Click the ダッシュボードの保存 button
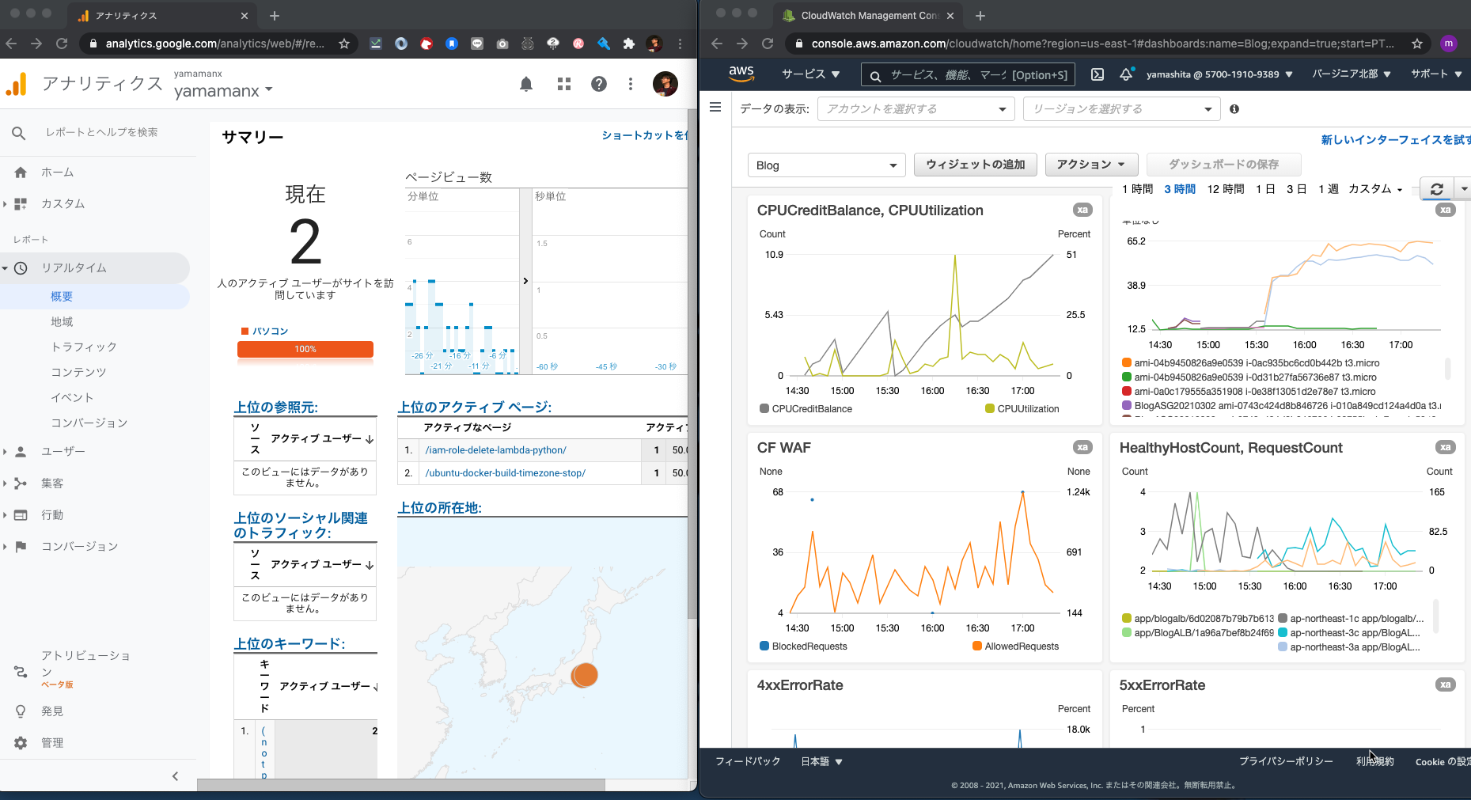The height and width of the screenshot is (800, 1471). tap(1223, 165)
